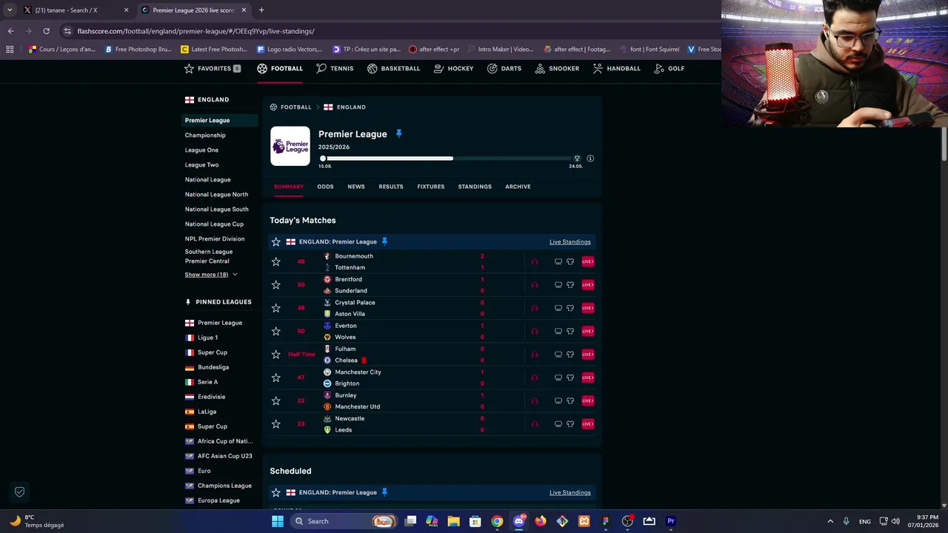Image resolution: width=948 pixels, height=533 pixels.
Task: Open the ODDS tab
Action: click(x=325, y=187)
